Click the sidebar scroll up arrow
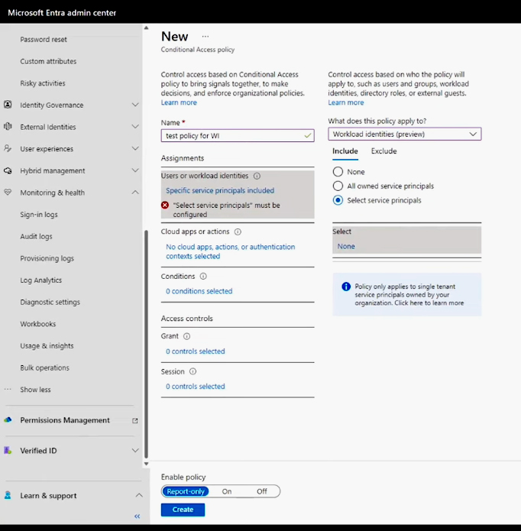521x531 pixels. point(146,28)
